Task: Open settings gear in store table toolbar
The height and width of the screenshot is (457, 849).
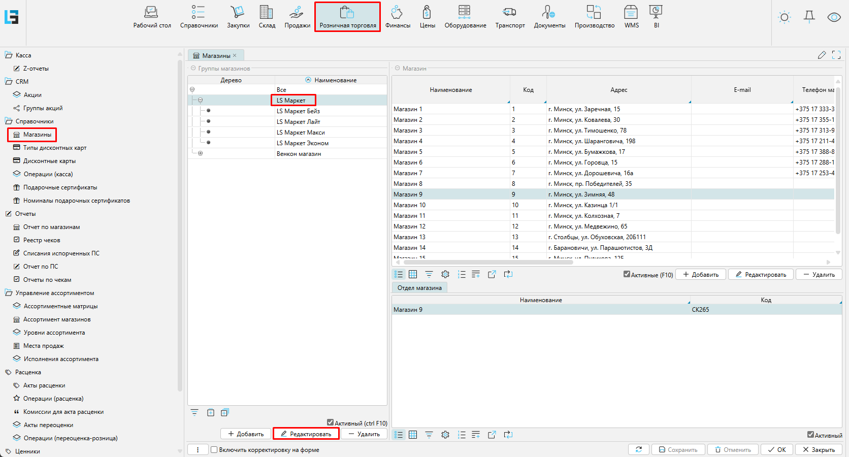Action: tap(445, 274)
